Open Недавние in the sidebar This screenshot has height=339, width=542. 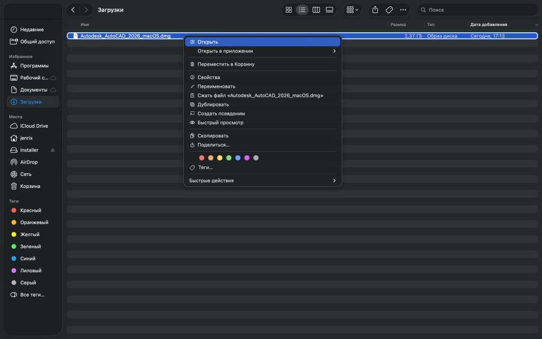[33, 30]
